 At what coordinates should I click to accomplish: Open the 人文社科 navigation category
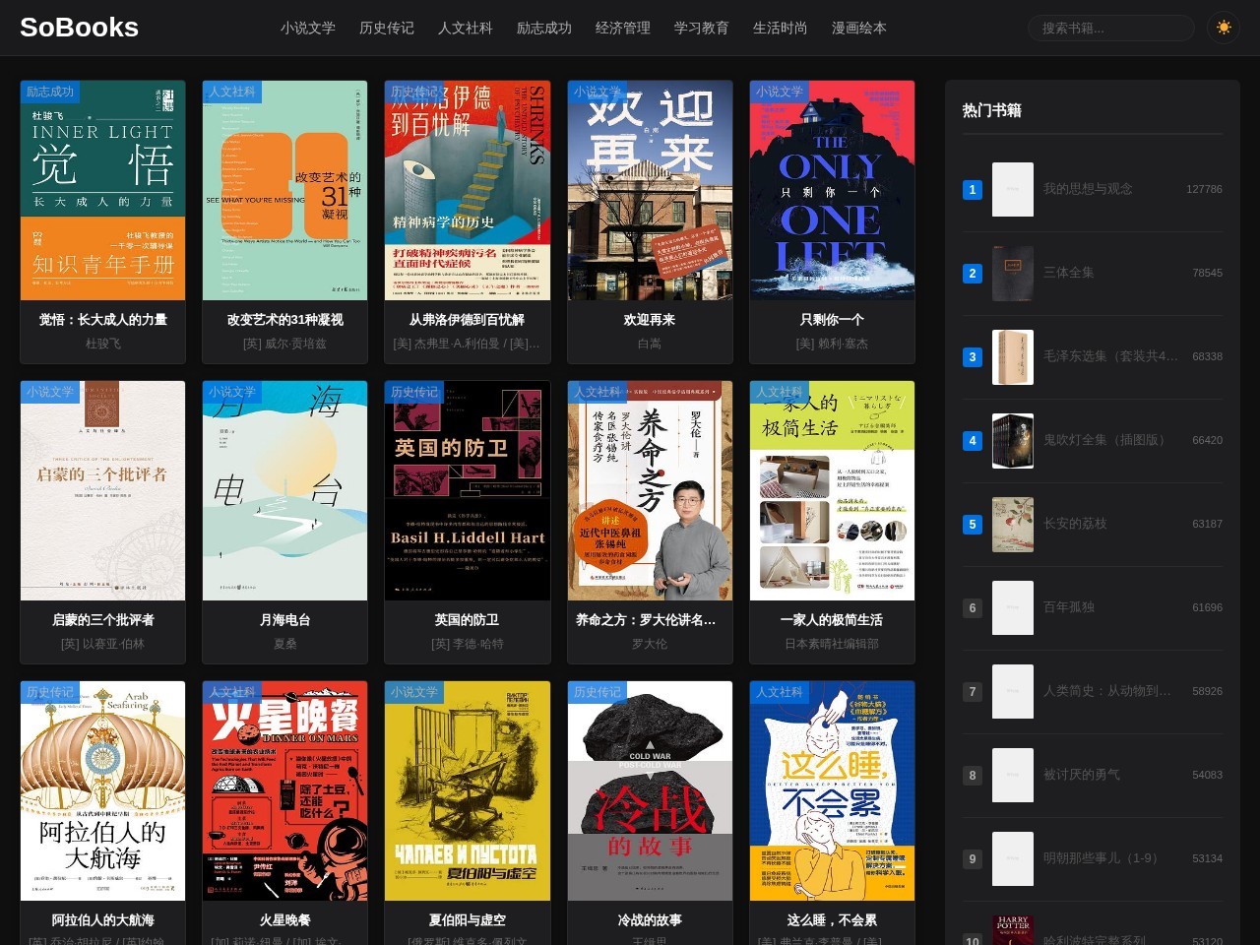tap(466, 28)
